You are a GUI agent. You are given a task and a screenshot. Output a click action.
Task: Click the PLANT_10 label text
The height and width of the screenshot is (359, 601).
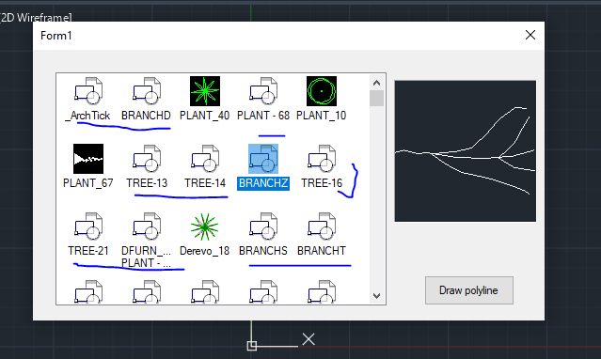tap(322, 116)
